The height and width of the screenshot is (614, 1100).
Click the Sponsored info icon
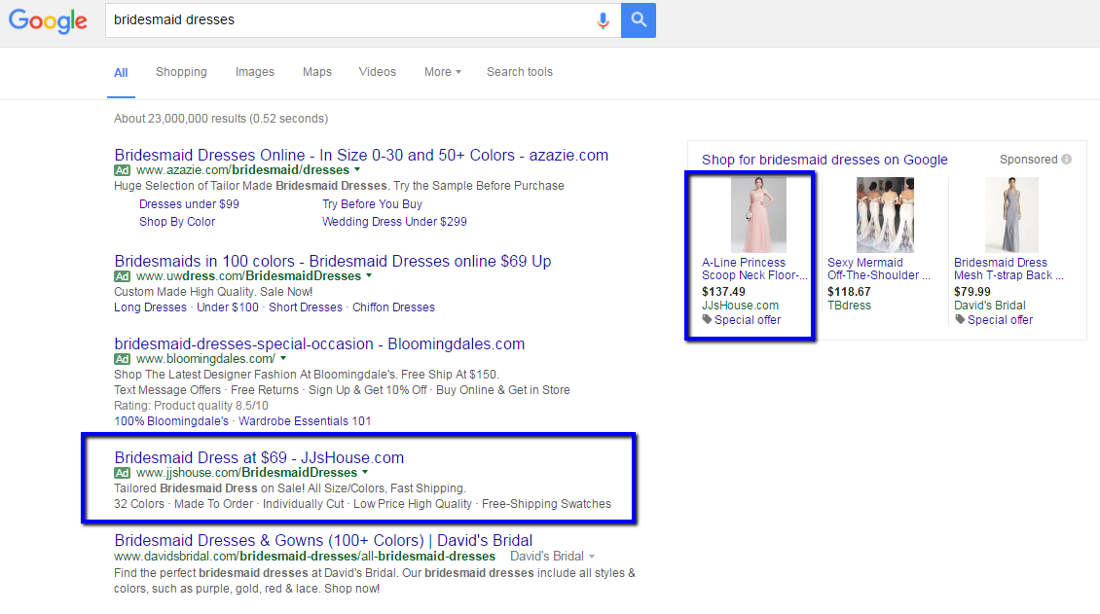click(x=1067, y=160)
